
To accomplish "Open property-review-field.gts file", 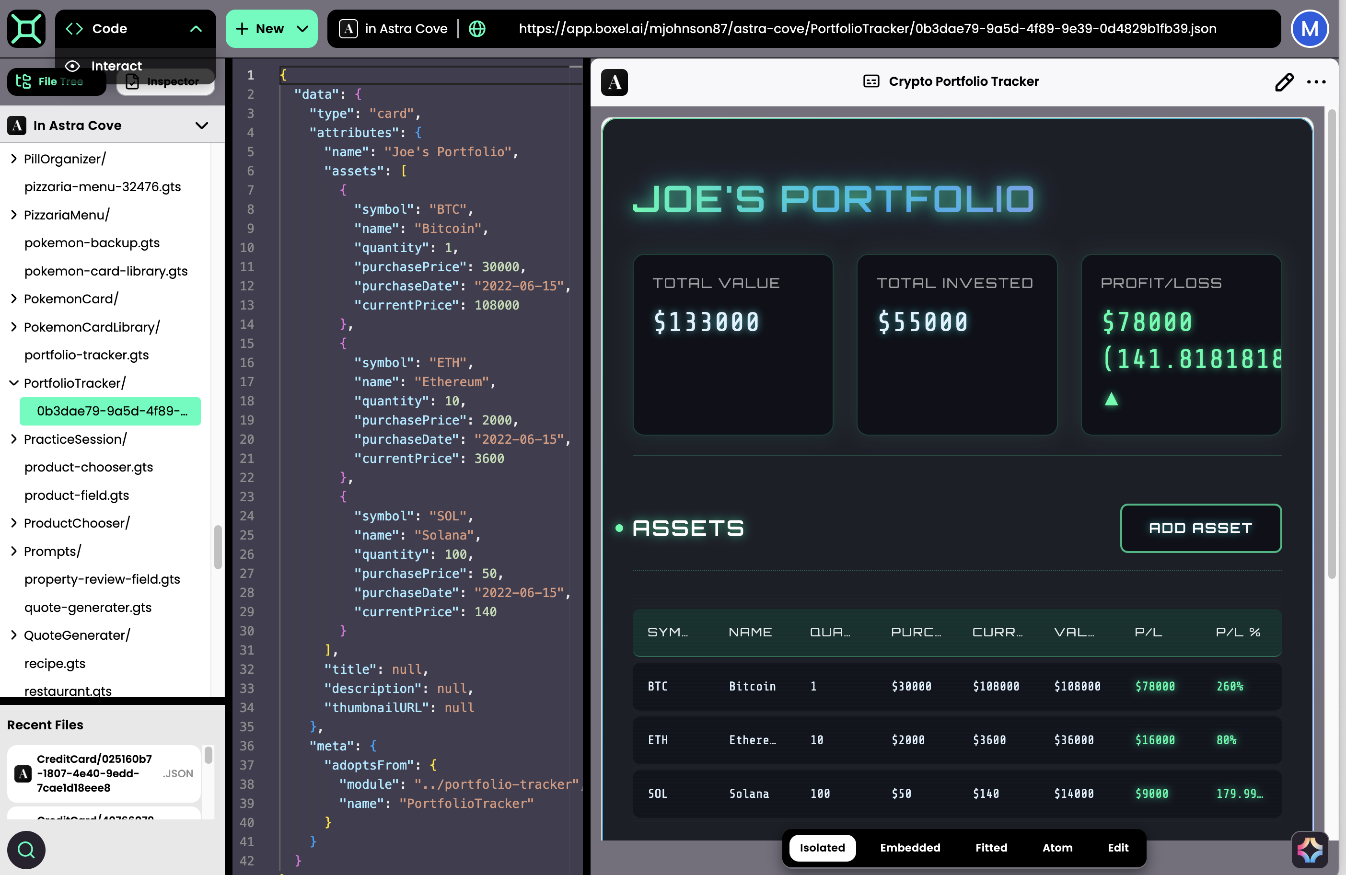I will [102, 579].
